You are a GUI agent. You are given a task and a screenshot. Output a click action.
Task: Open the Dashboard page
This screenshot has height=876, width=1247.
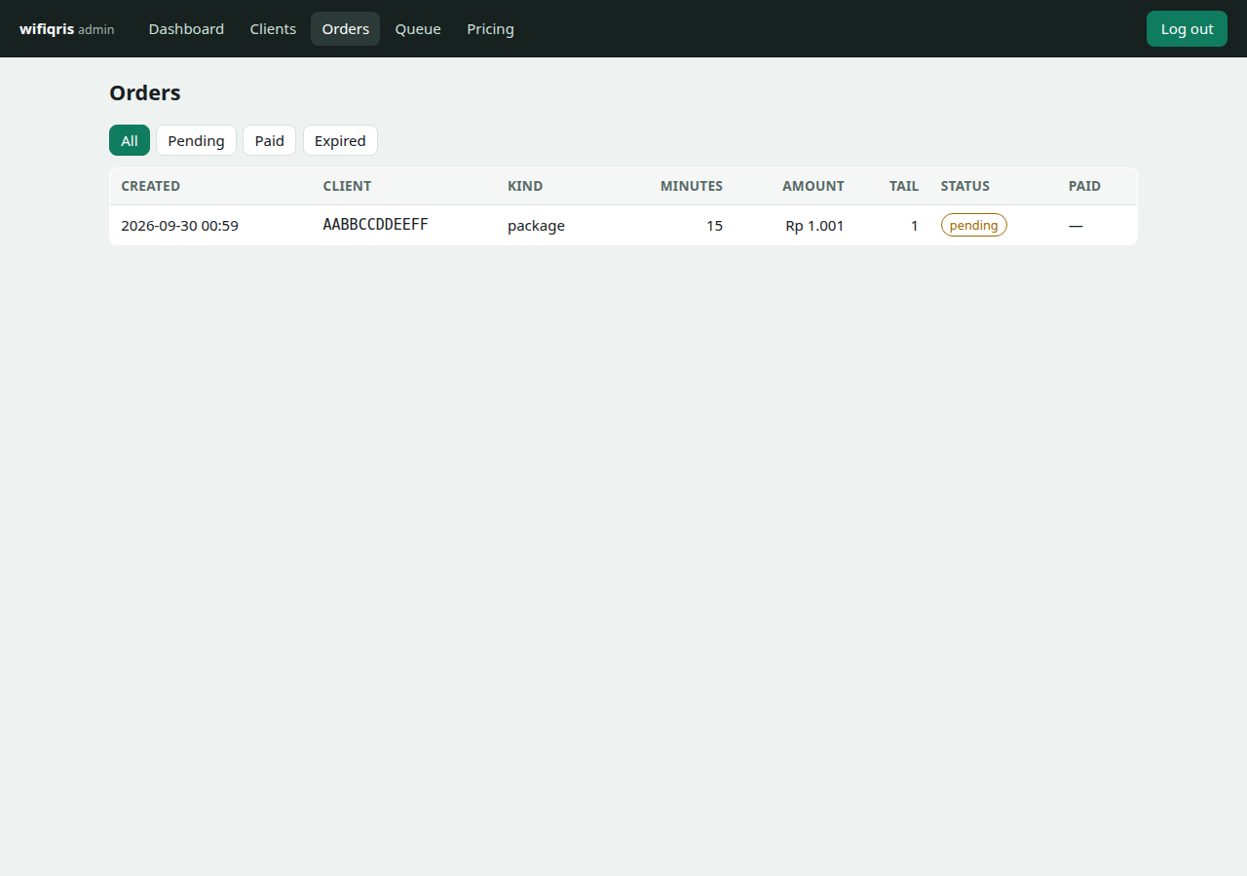coord(186,29)
